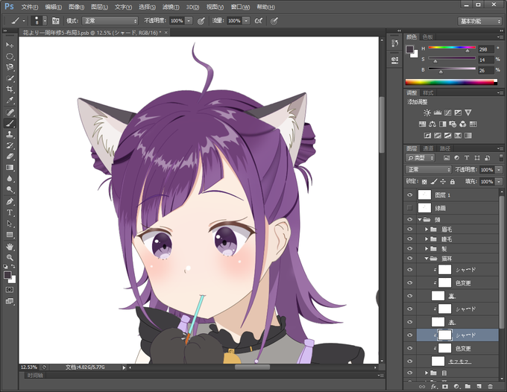The width and height of the screenshot is (507, 392).
Task: Hide the 眉毛 group
Action: tap(409, 229)
